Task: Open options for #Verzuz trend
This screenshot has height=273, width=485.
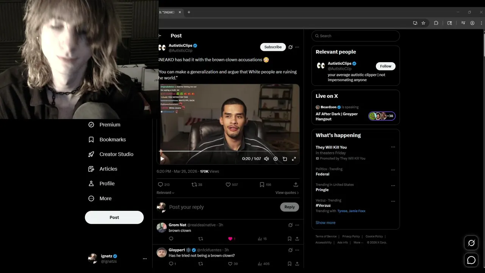Action: point(393,201)
